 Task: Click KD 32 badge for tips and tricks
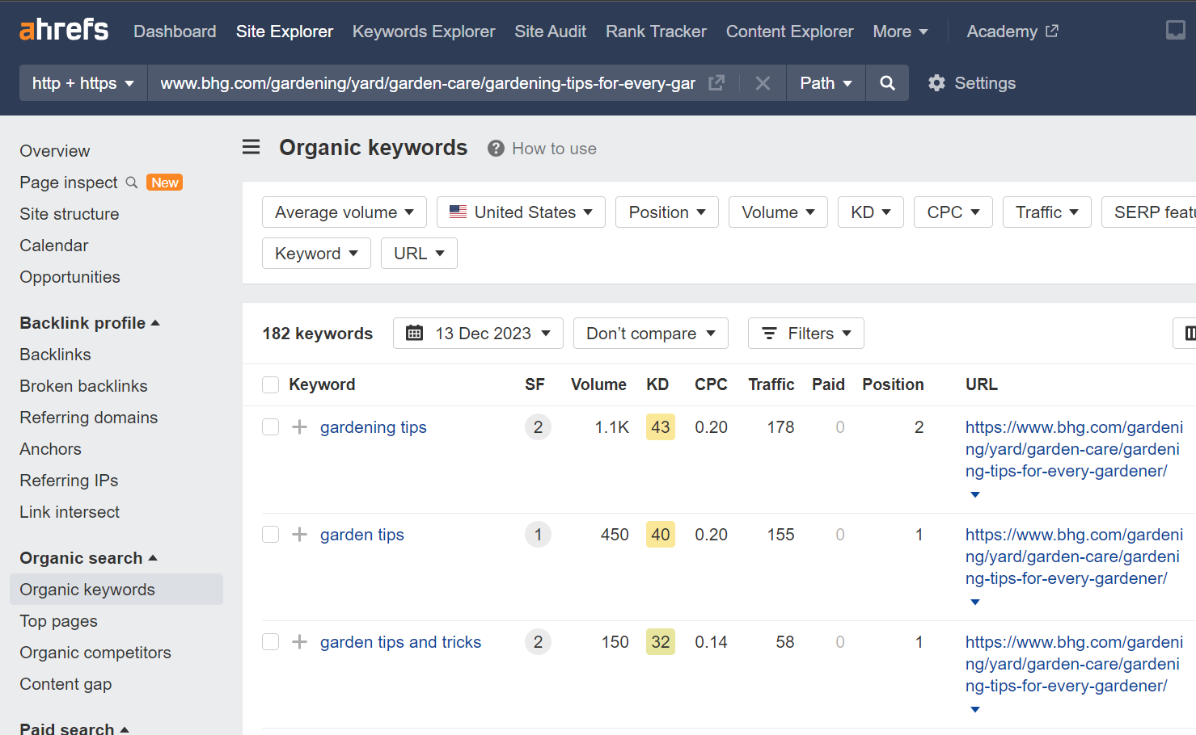pyautogui.click(x=661, y=642)
